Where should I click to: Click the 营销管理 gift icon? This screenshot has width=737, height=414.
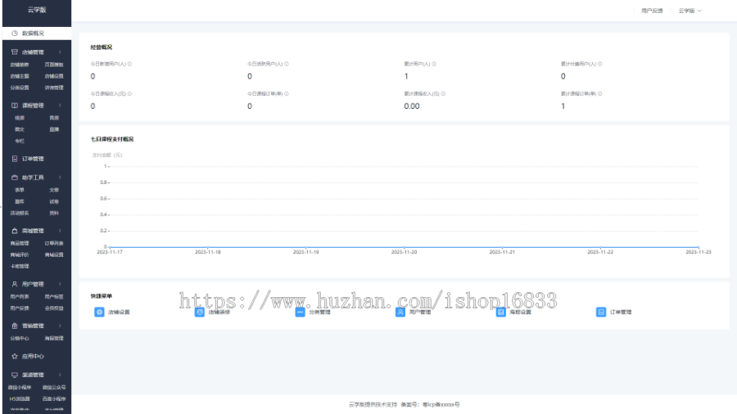click(15, 326)
